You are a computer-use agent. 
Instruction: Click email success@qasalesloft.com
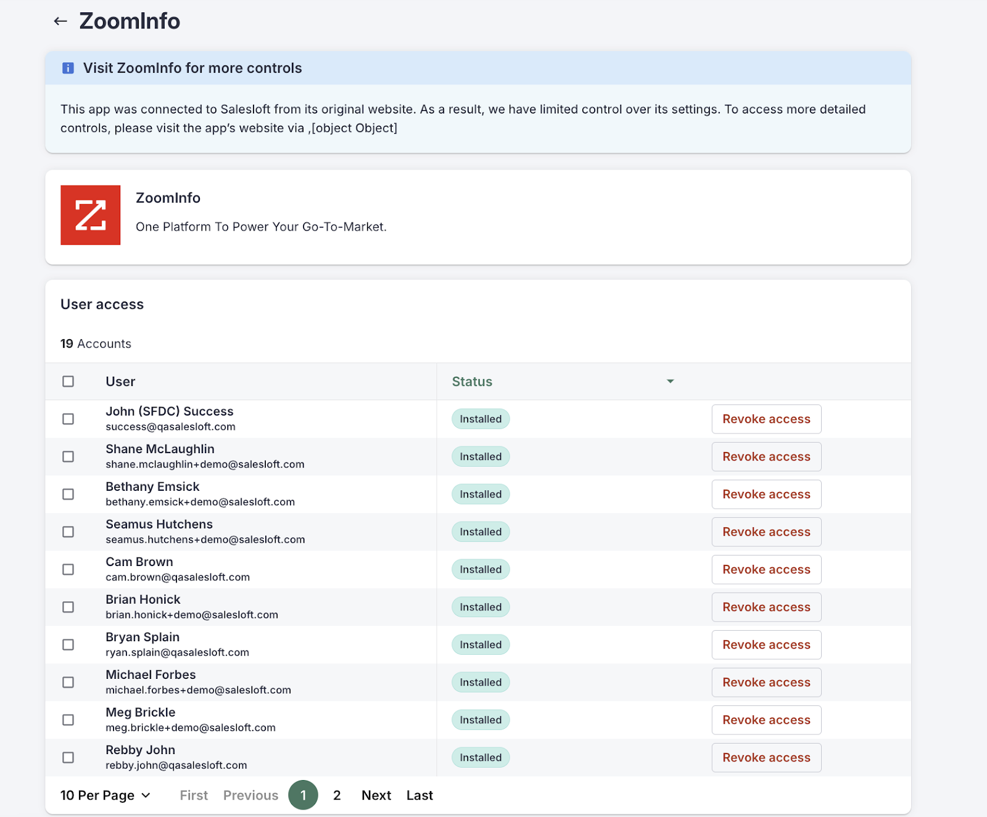click(x=170, y=427)
